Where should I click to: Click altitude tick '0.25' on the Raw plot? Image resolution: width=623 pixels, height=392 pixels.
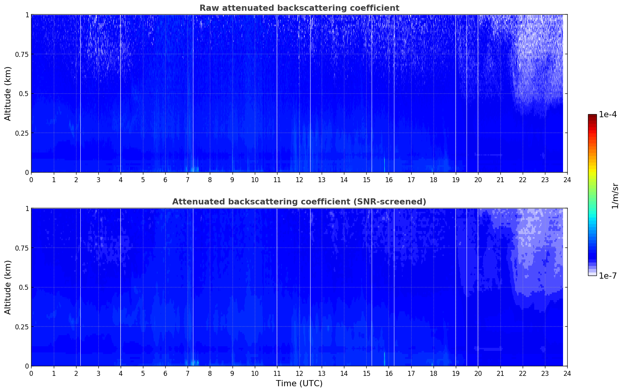tap(22, 133)
